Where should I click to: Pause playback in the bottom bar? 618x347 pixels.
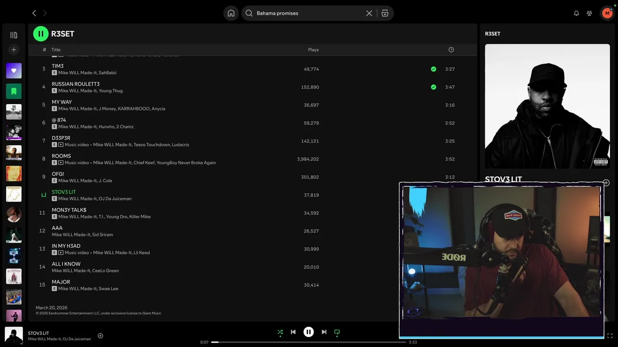tap(309, 332)
